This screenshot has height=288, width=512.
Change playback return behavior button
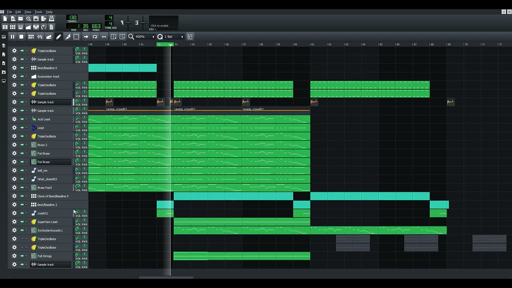[104, 37]
